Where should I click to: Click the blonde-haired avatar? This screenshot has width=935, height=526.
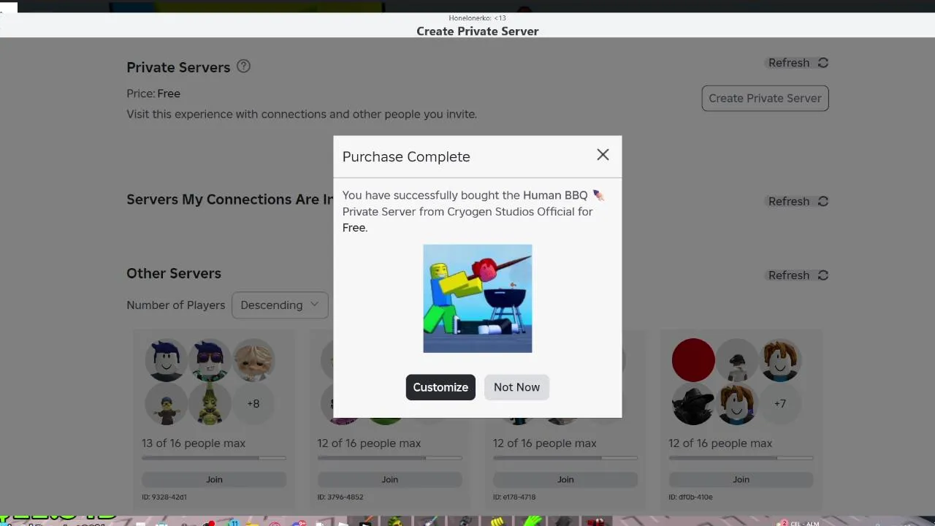click(x=253, y=359)
